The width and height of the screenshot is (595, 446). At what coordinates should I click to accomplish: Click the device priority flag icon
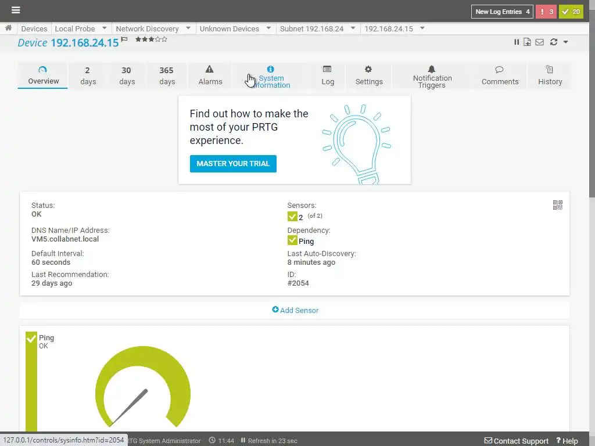coord(124,39)
